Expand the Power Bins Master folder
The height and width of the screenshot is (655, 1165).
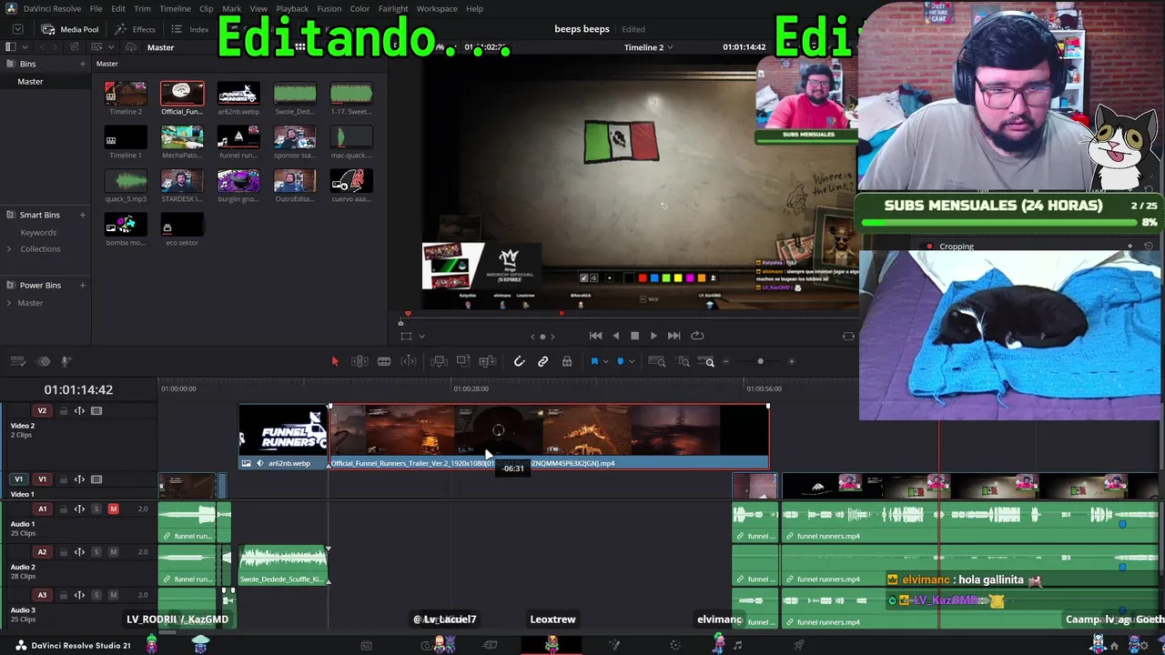coord(9,303)
